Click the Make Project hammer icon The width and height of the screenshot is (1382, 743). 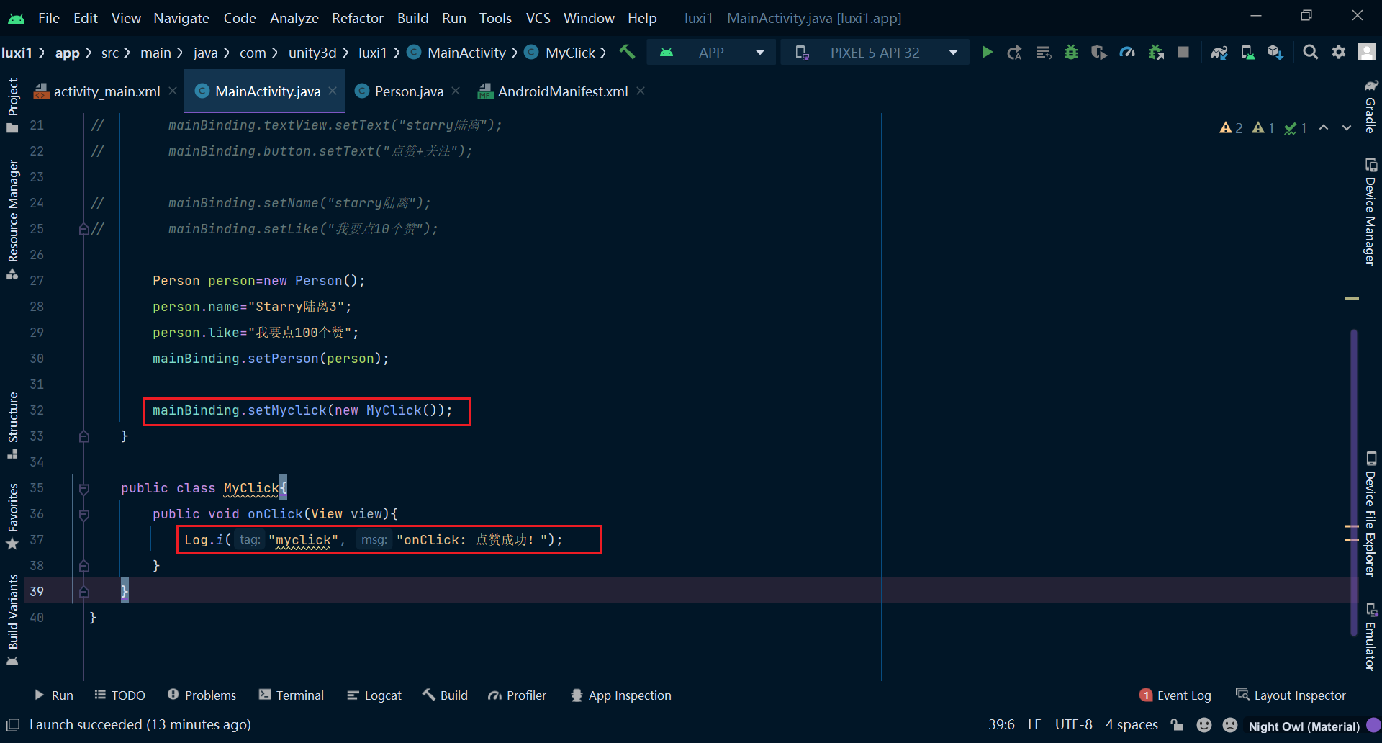627,52
